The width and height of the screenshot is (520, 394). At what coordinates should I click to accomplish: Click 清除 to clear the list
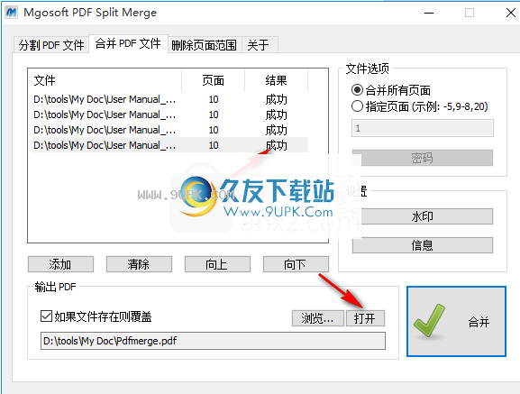point(139,264)
